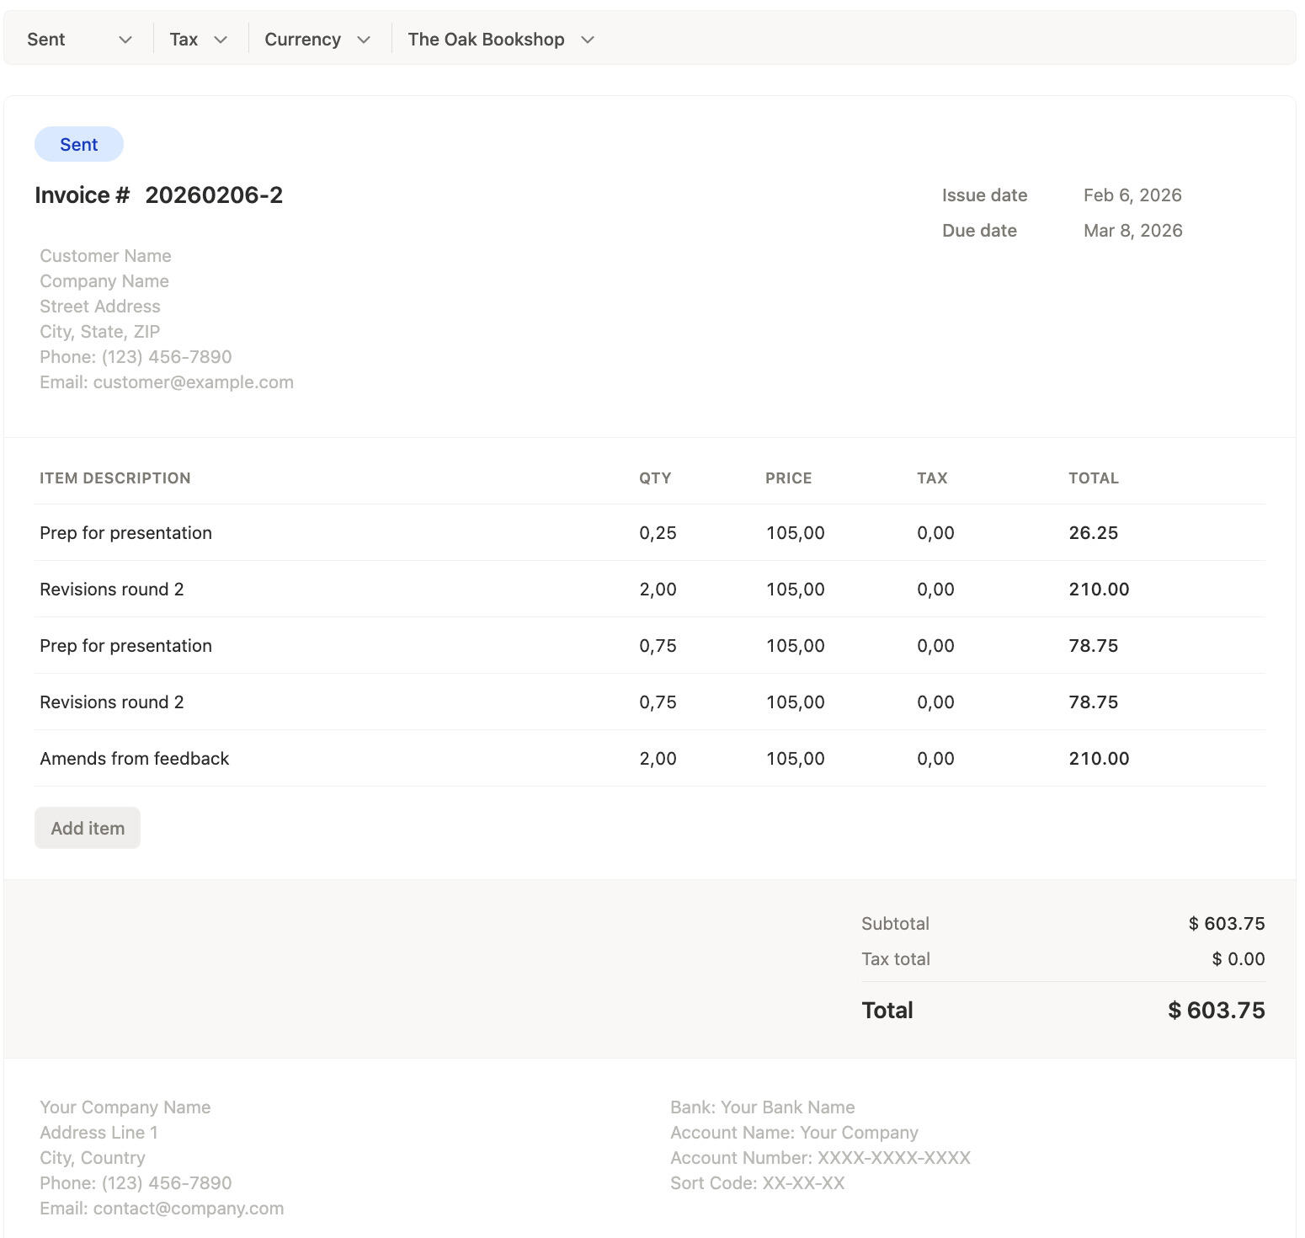The width and height of the screenshot is (1305, 1238).
Task: Click the Subtotal amount $603.75
Action: click(1227, 923)
